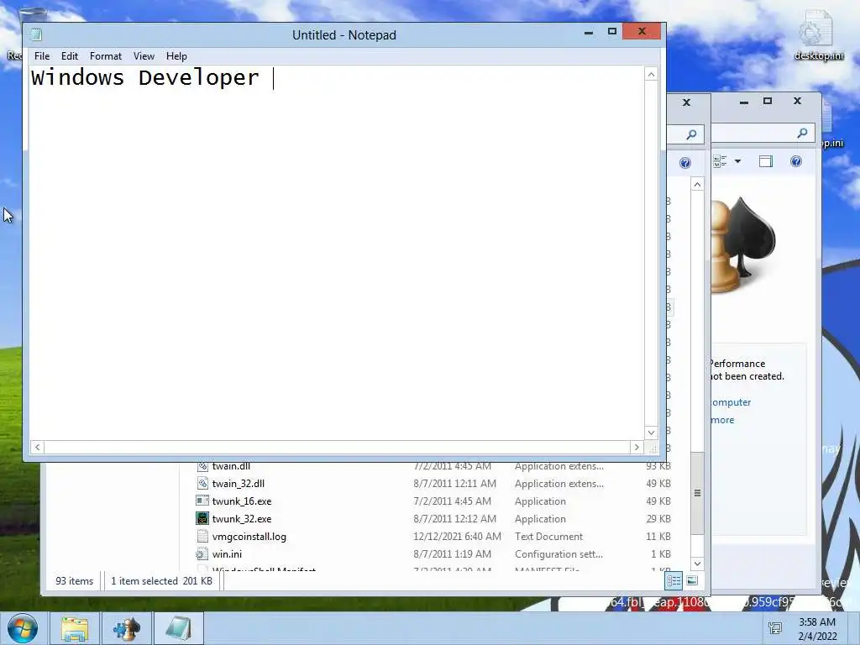The height and width of the screenshot is (645, 860).
Task: Click the vmgcoinstall.log document icon
Action: pos(202,537)
